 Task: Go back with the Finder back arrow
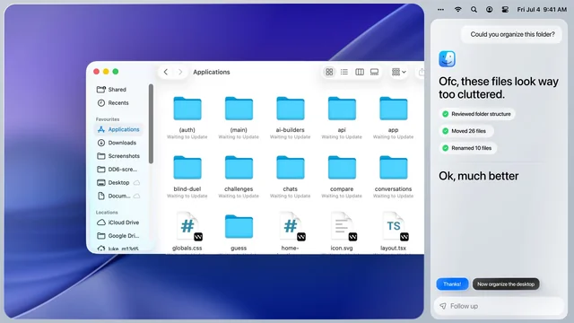coord(166,72)
